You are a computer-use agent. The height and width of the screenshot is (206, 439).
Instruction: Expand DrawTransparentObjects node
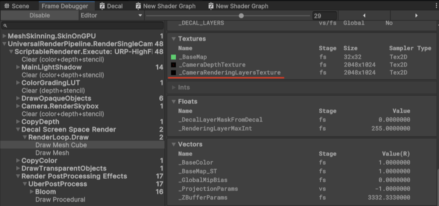pyautogui.click(x=18, y=169)
